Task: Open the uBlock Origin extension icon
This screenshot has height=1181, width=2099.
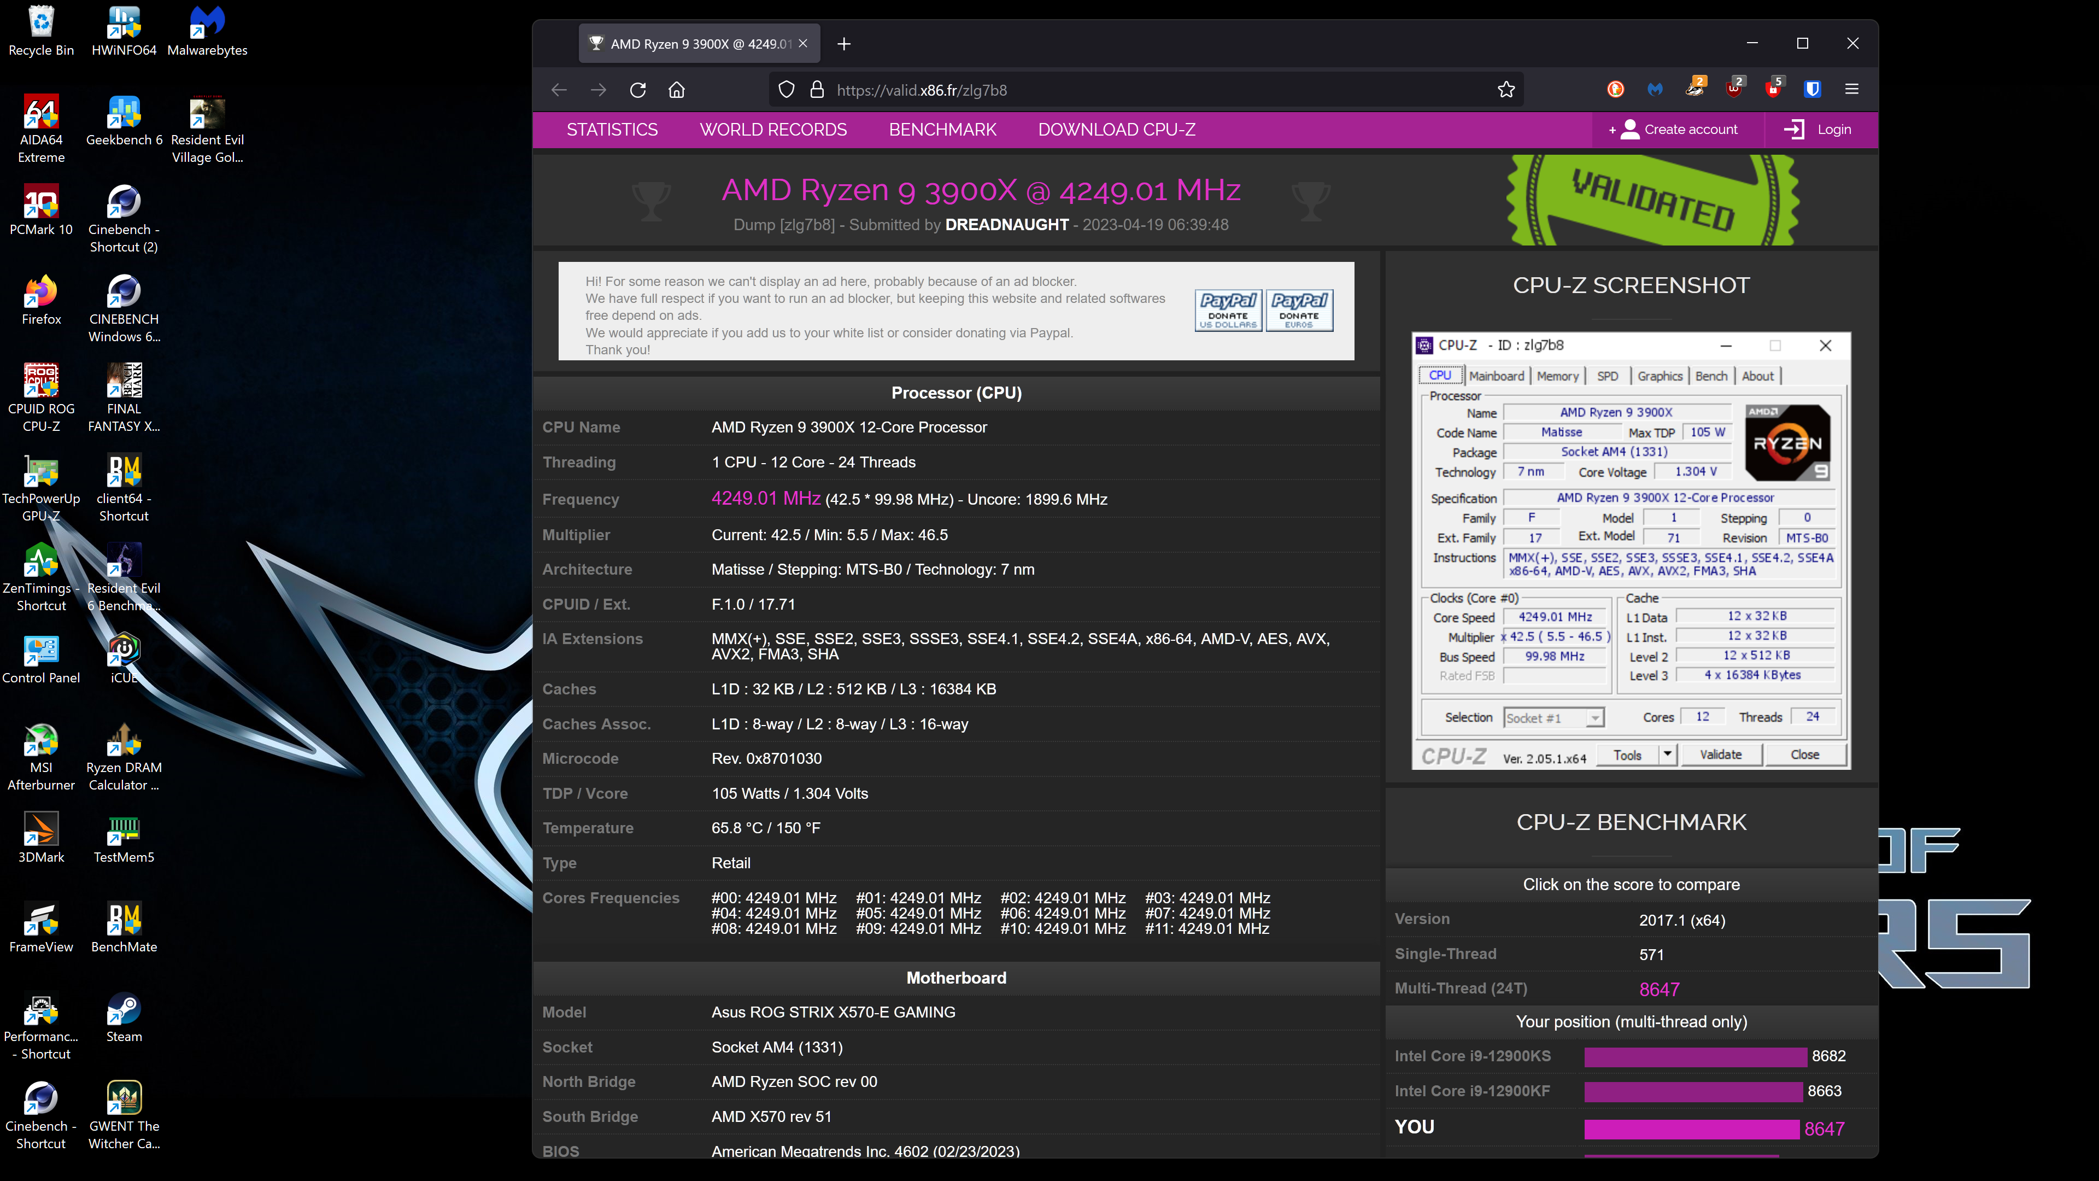Action: pyautogui.click(x=1734, y=88)
